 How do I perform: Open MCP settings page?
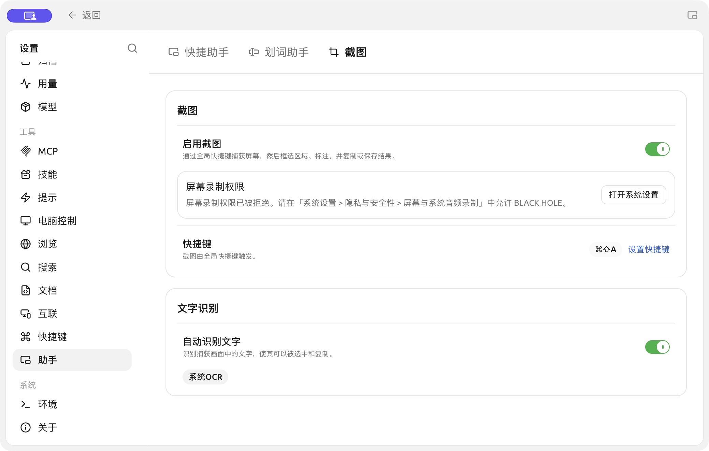(x=72, y=151)
